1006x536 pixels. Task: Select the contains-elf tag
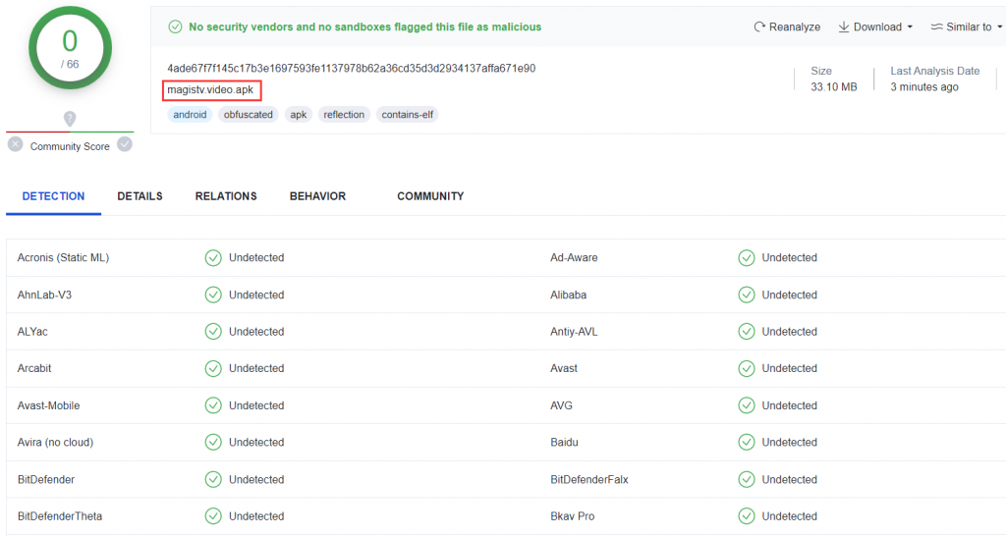(x=408, y=115)
